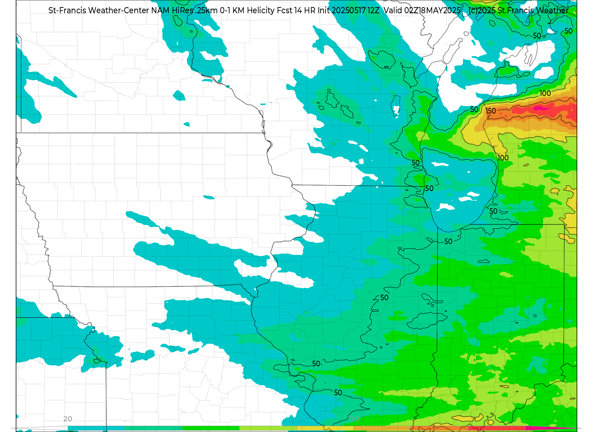The image size is (593, 432).
Task: Click the "(c)2025 St.Francis Weather" copyright text
Action: (x=519, y=10)
